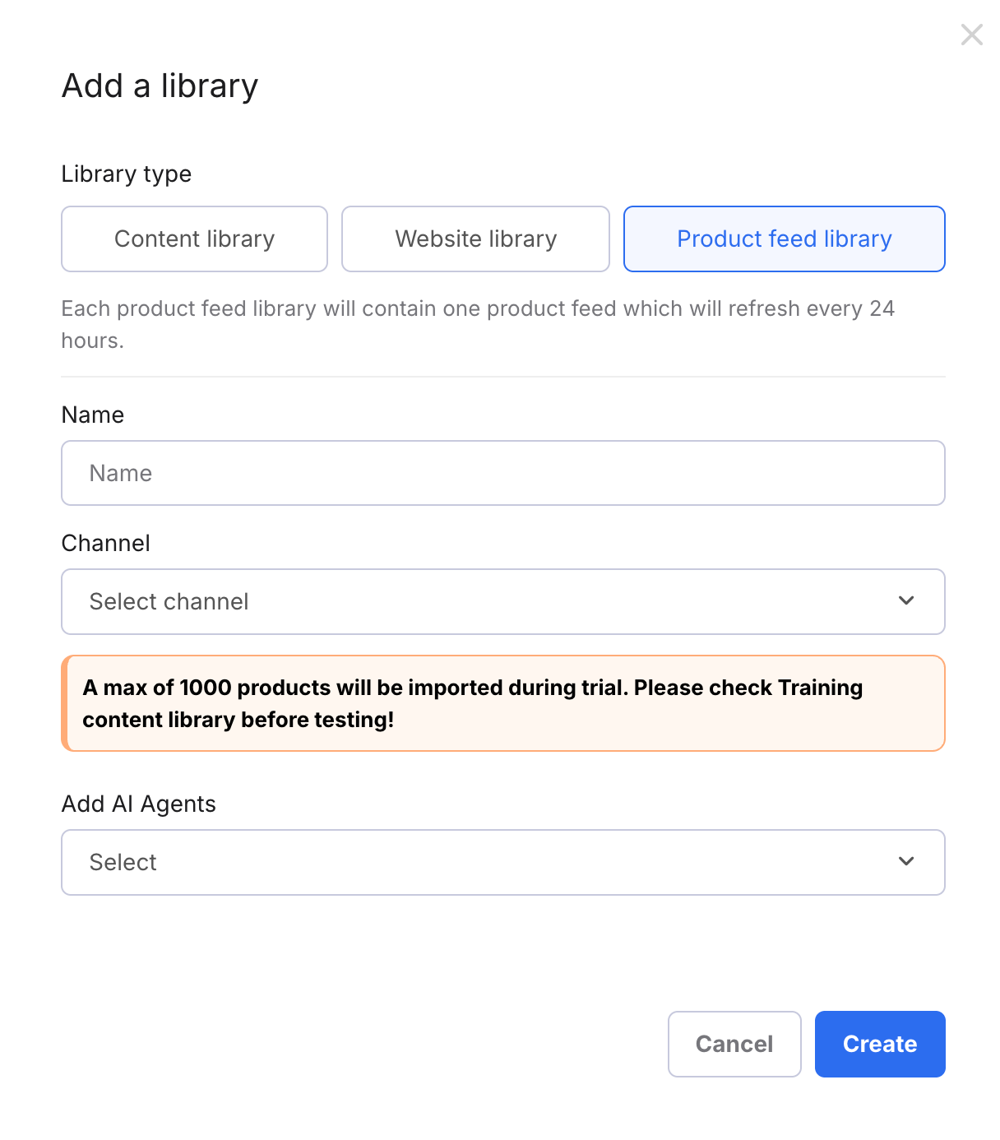Screen dimensions: 1000x1140
Task: Click the Add a library heading
Action: (160, 85)
